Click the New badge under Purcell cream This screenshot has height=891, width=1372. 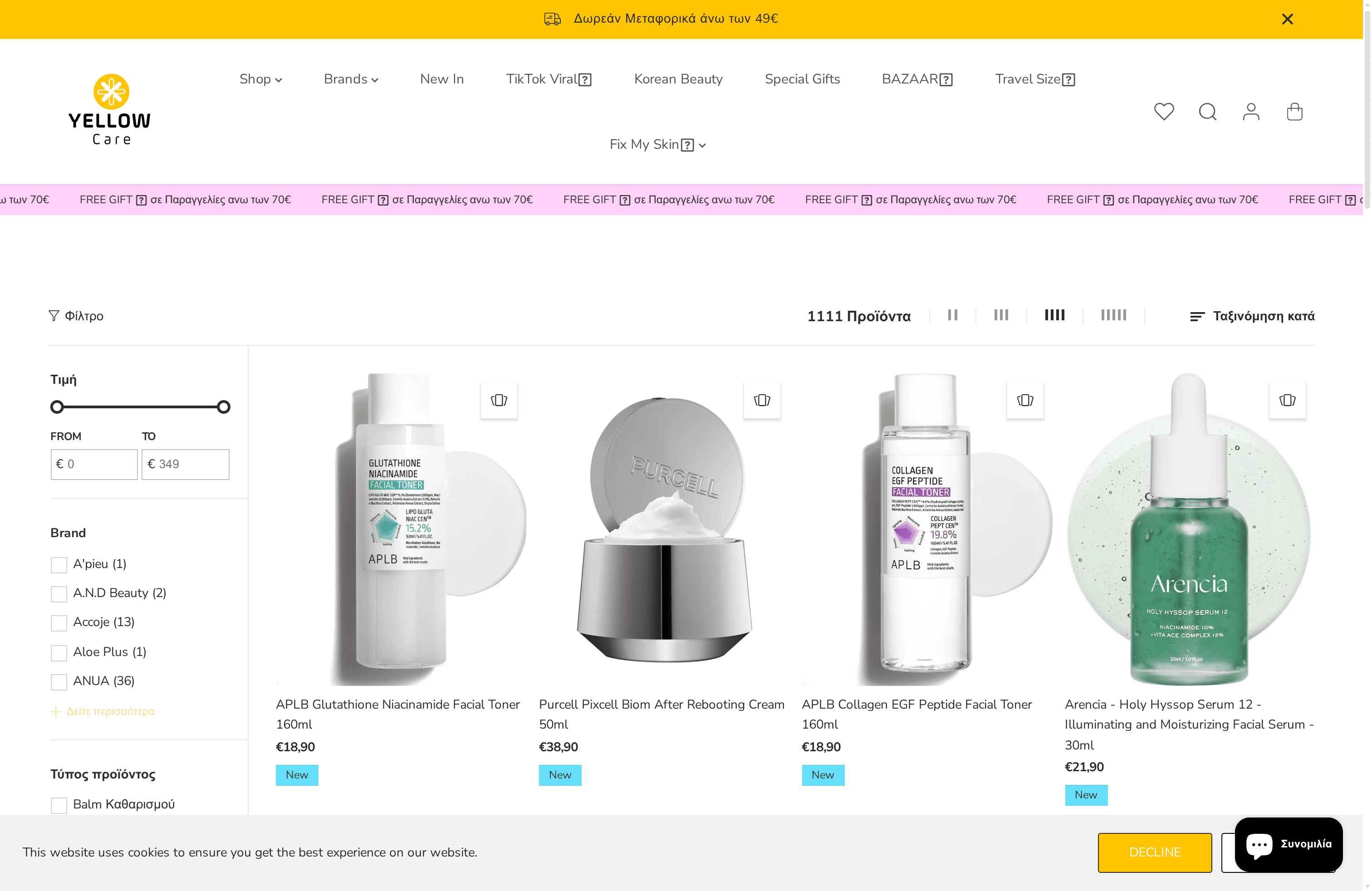point(560,775)
